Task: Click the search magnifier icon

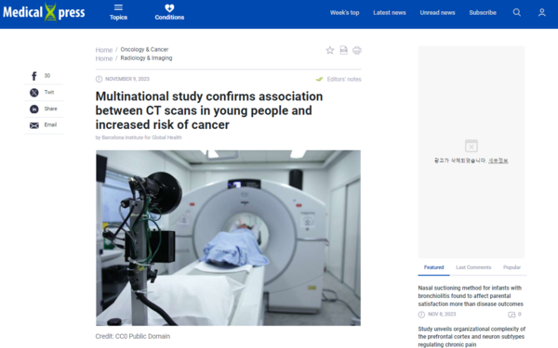Action: click(x=517, y=12)
